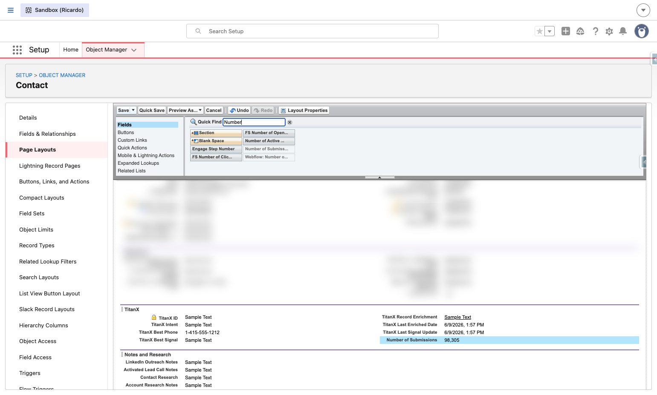Open the global actions plus icon
Screen dimensions: 657x395
point(566,31)
